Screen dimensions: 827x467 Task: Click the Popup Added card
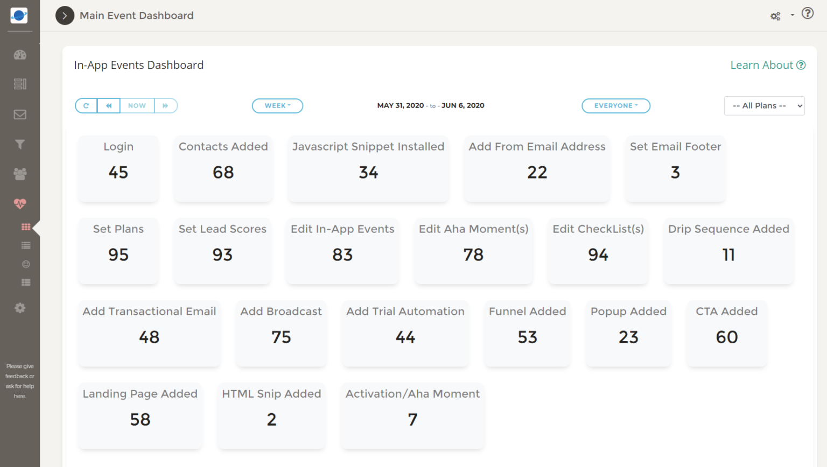coord(628,333)
